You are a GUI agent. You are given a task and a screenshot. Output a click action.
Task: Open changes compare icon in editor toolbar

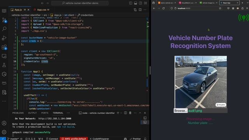(135, 10)
